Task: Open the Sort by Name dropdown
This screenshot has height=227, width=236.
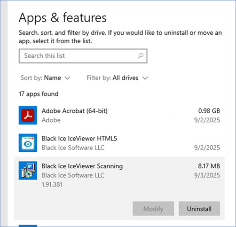Action: pyautogui.click(x=46, y=78)
